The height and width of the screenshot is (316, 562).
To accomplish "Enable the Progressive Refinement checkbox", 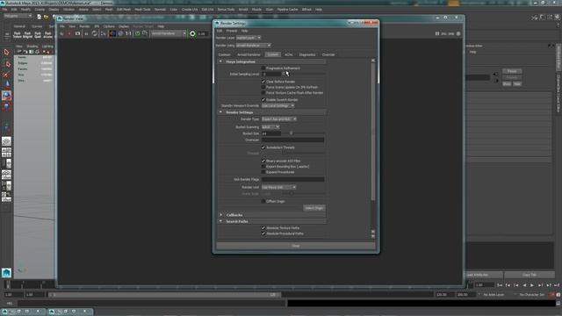I will (x=263, y=68).
